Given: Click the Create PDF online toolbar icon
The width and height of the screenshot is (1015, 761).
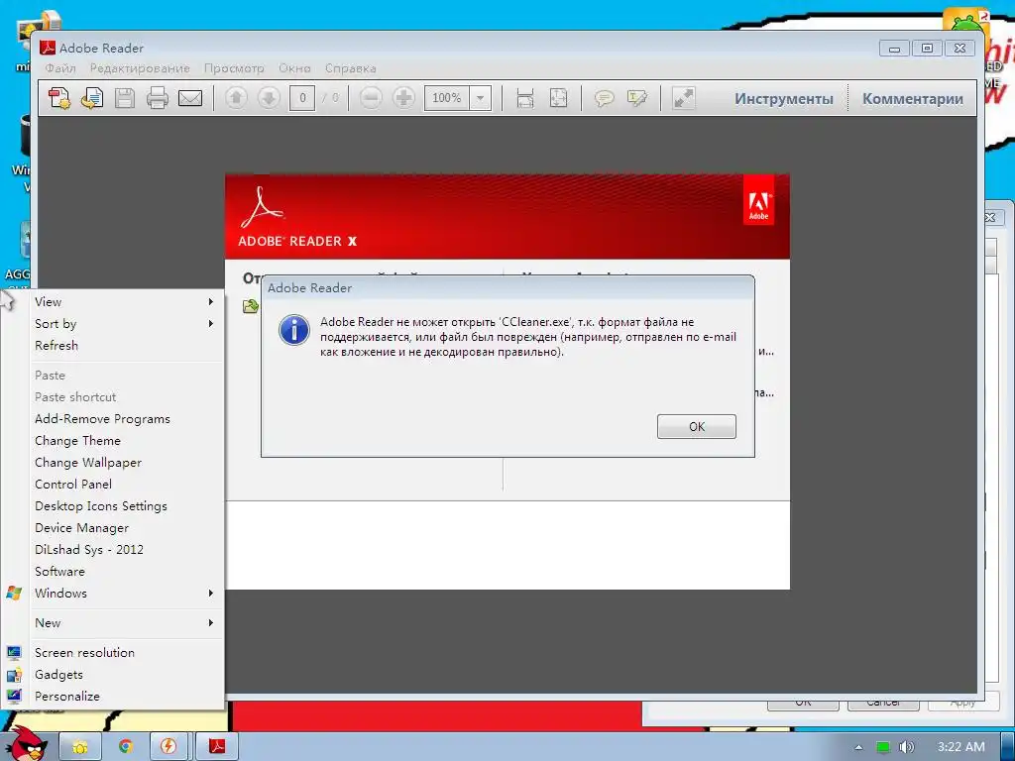Looking at the screenshot, I should tap(59, 98).
